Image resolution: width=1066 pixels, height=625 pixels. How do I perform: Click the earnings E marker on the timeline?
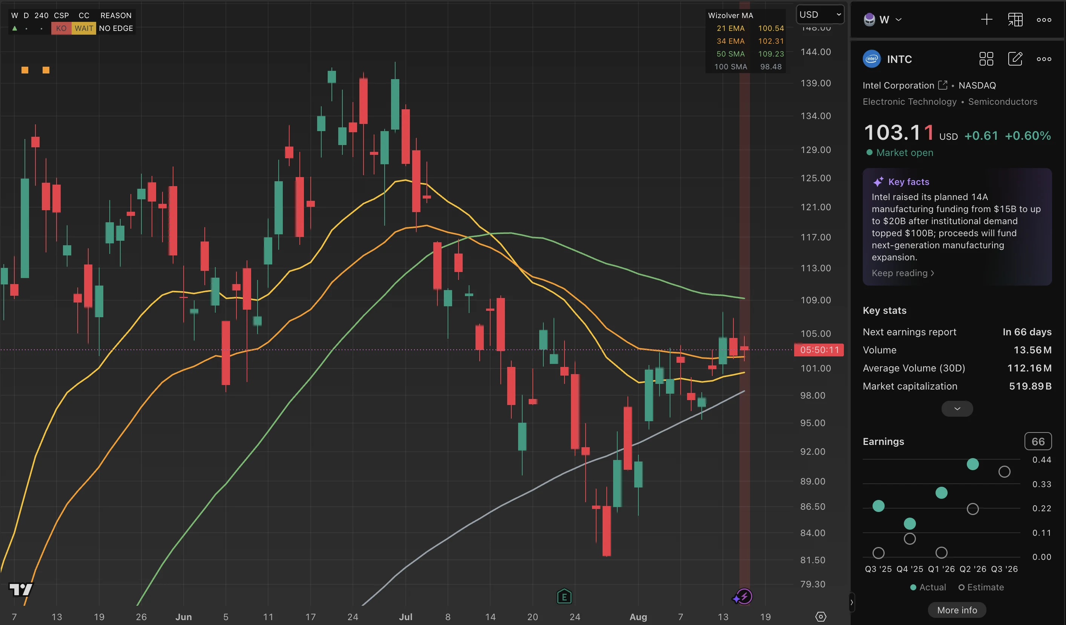point(564,597)
